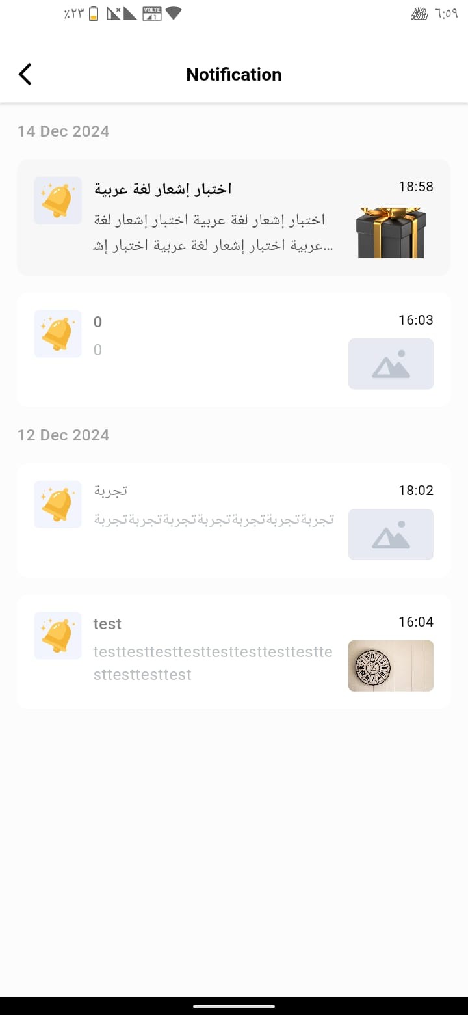Tap the "Notification" page title
This screenshot has height=1015, width=468.
(234, 74)
